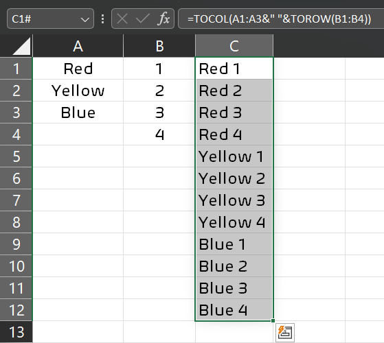Click the cell reading Yellow 1

(x=234, y=156)
